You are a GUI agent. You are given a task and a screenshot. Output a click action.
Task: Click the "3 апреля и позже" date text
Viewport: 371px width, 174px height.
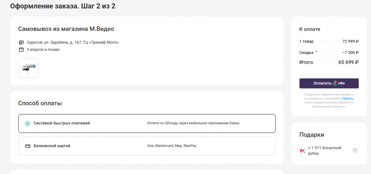click(x=43, y=50)
